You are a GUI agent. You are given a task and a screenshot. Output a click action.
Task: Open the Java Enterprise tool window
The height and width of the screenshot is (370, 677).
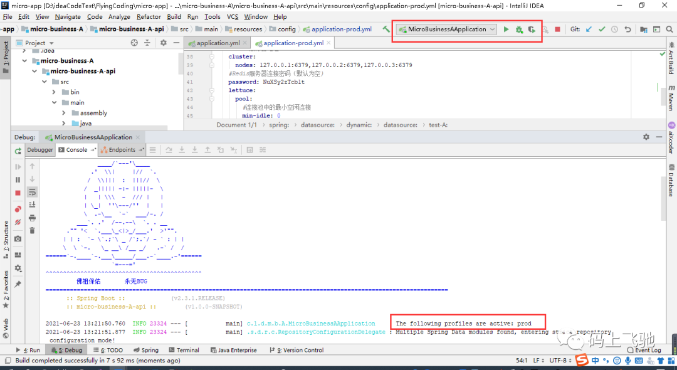(233, 350)
